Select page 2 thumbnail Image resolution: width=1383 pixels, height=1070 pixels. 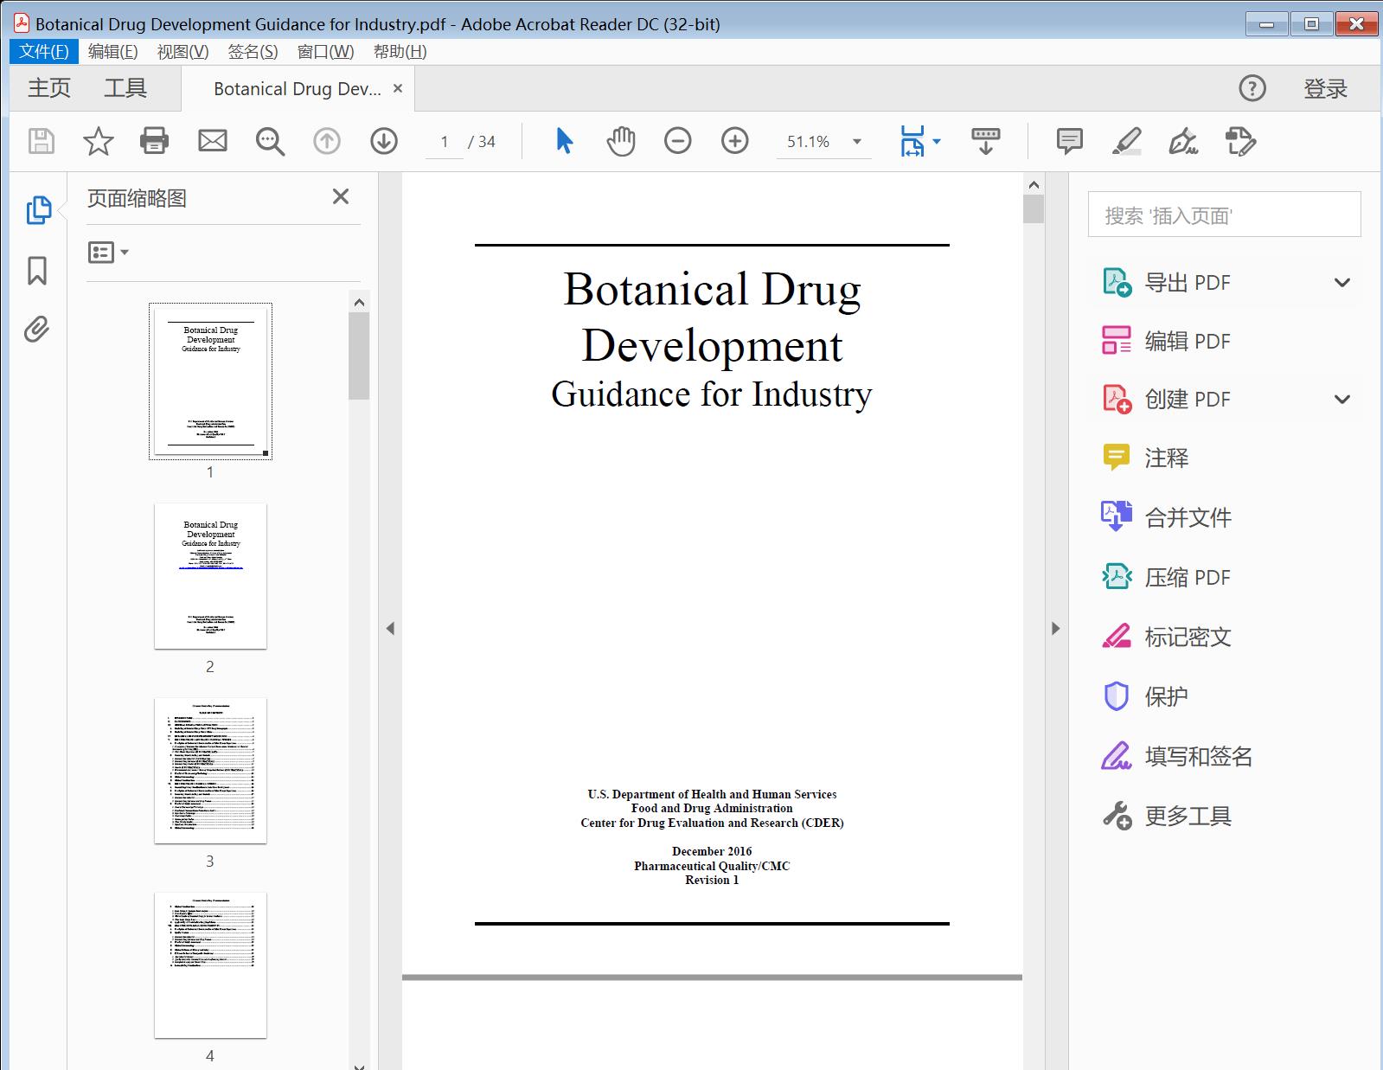pos(210,576)
